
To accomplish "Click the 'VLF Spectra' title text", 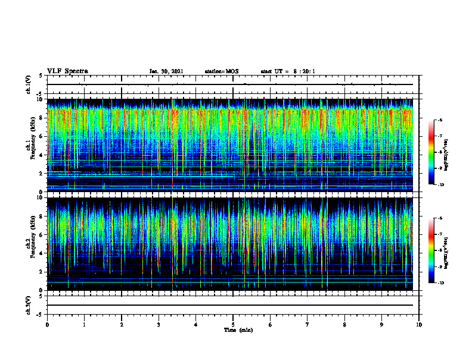I will click(x=67, y=71).
